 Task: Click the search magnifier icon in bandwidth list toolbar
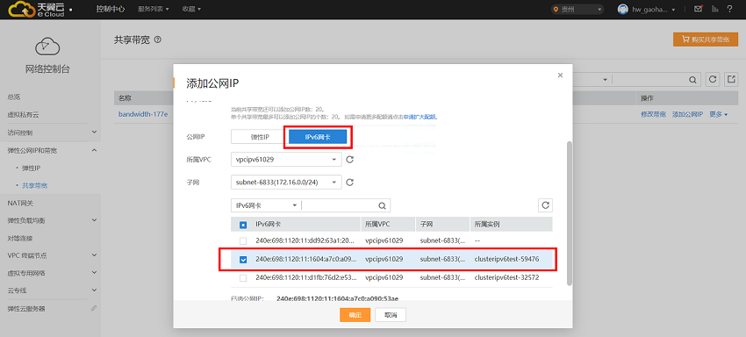click(692, 80)
